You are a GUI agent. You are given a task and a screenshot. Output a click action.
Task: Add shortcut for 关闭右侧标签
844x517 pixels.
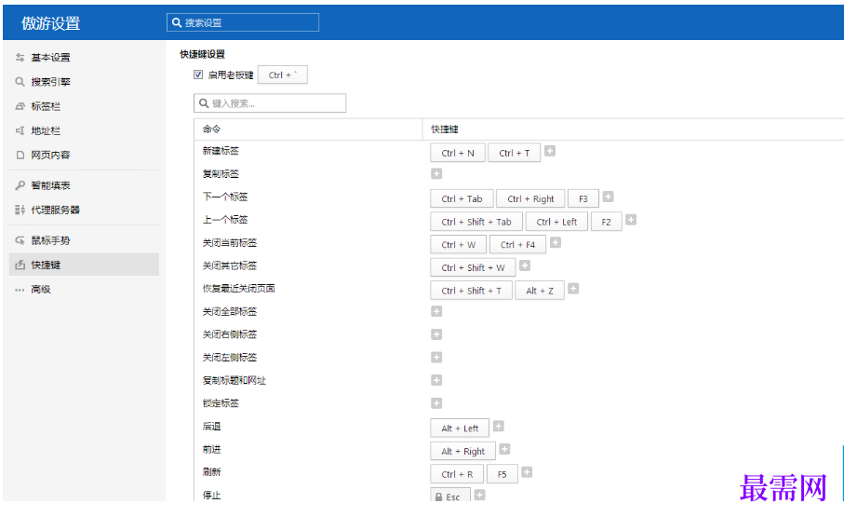tap(436, 334)
